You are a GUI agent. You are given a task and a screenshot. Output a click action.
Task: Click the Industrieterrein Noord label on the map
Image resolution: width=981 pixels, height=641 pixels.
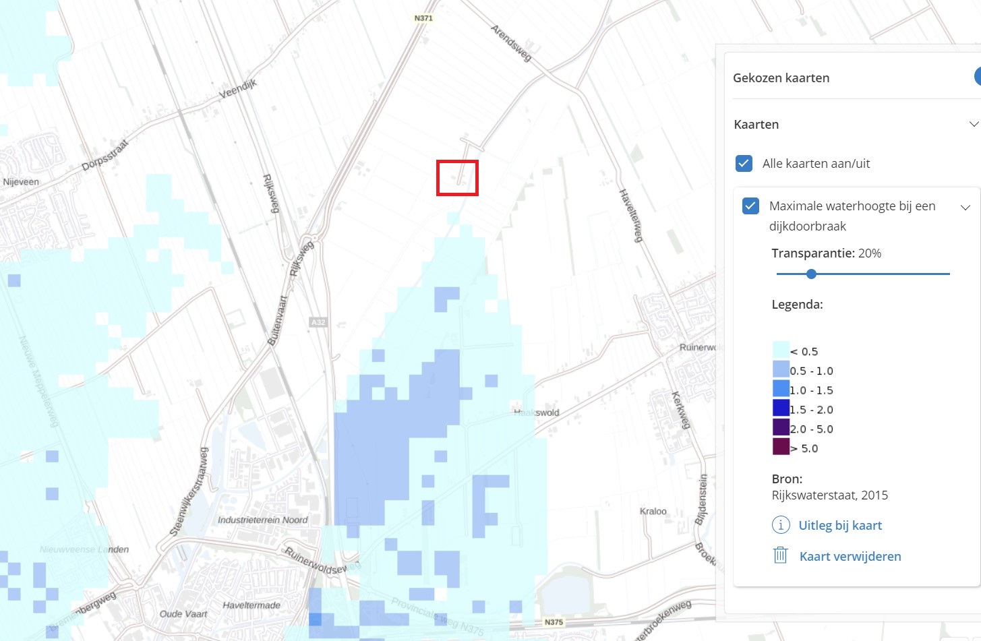[262, 520]
